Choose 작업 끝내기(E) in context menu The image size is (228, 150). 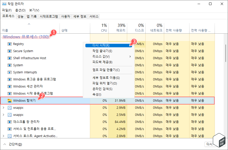(x=109, y=51)
